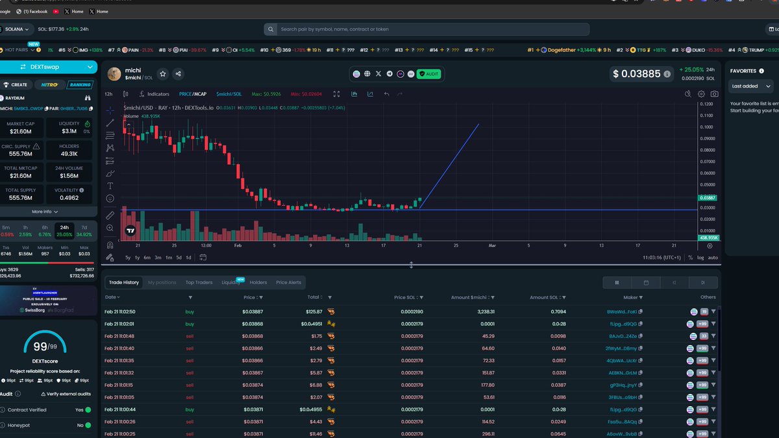Expand More info section
The image size is (779, 438).
pyautogui.click(x=45, y=212)
